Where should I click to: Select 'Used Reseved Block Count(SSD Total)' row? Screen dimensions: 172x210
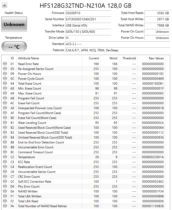pyautogui.click(x=84, y=132)
